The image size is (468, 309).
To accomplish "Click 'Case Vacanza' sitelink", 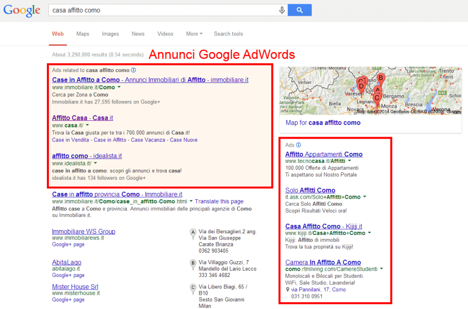I will click(x=148, y=140).
